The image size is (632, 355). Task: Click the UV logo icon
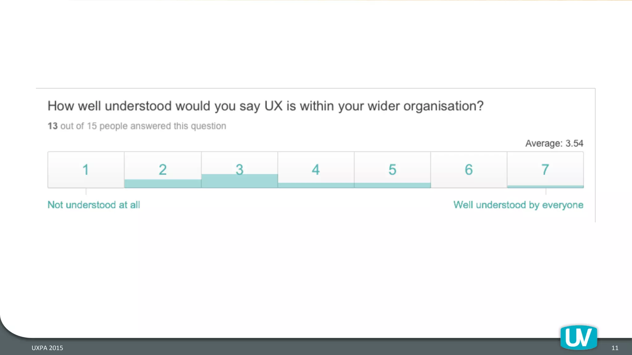(579, 337)
